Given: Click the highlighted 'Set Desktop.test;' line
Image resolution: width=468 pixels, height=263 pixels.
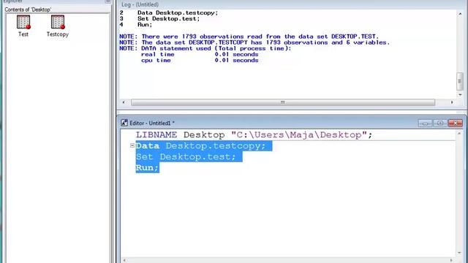Looking at the screenshot, I should click(189, 157).
